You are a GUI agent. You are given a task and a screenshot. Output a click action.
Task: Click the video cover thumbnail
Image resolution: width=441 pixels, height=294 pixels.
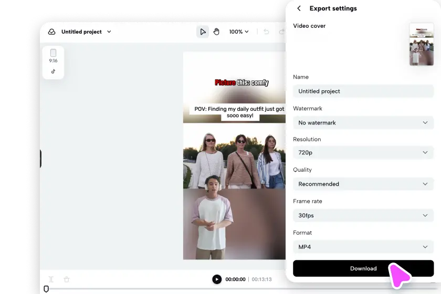421,44
